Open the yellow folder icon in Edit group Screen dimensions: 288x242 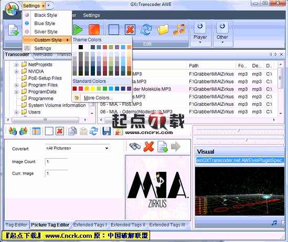coord(163,29)
